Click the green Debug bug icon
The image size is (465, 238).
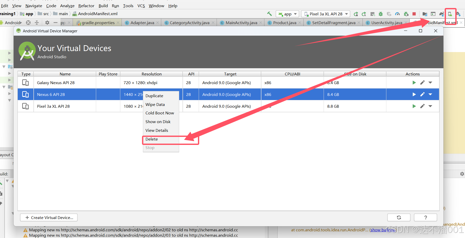(x=381, y=14)
